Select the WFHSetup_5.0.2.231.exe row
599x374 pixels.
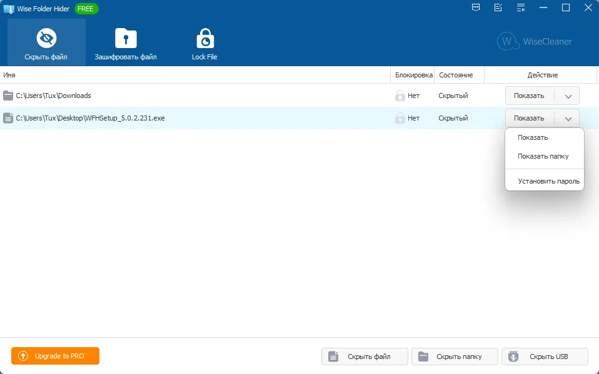pyautogui.click(x=299, y=118)
